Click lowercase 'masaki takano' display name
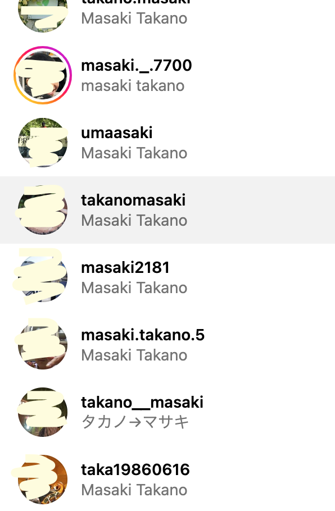 (133, 86)
